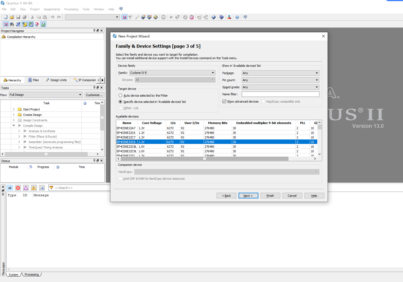Click the Tasks panel horizontal scrollbar
Image resolution: width=403 pixels, height=282 pixels.
tap(46, 154)
